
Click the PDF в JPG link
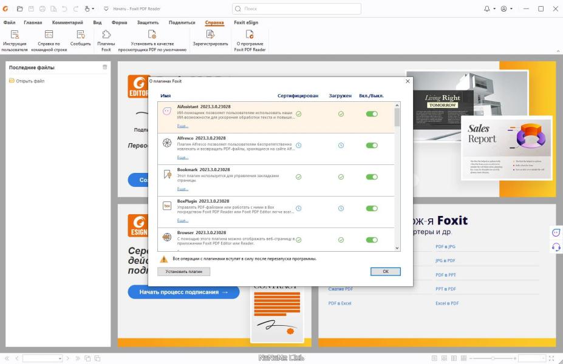point(445,246)
